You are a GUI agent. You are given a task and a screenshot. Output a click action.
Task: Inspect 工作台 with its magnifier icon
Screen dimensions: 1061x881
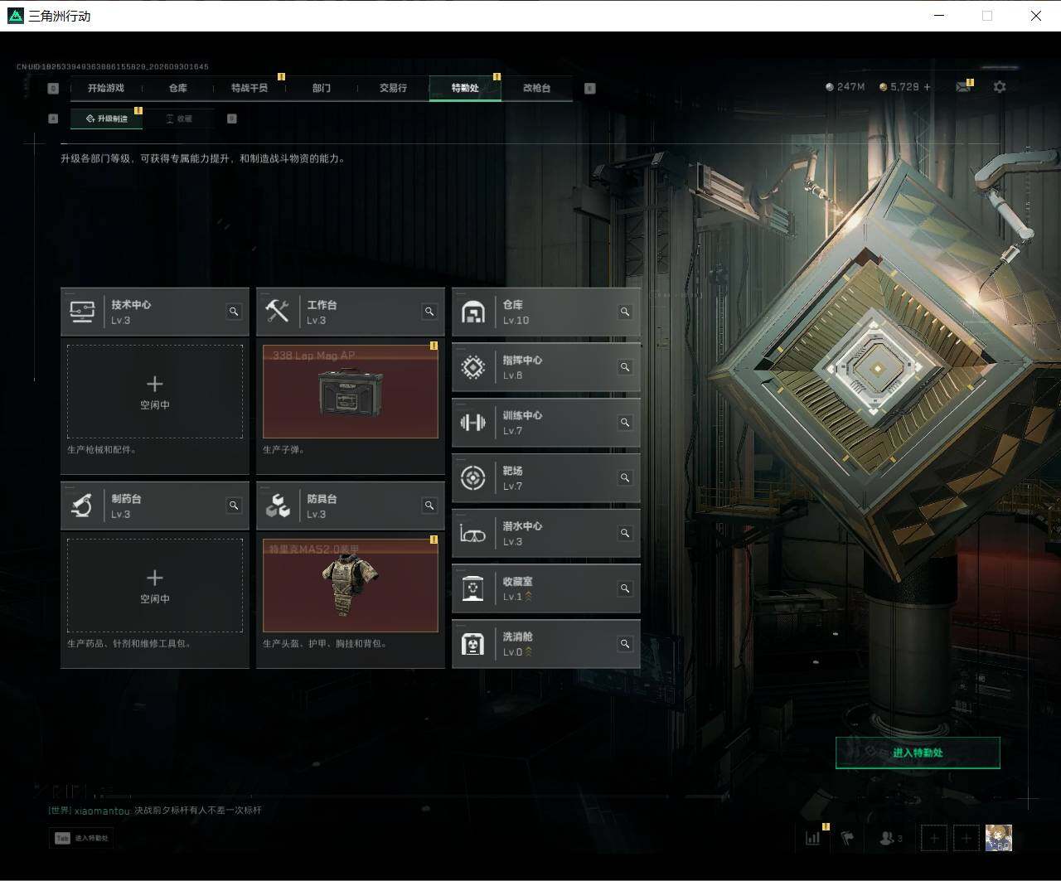point(429,312)
